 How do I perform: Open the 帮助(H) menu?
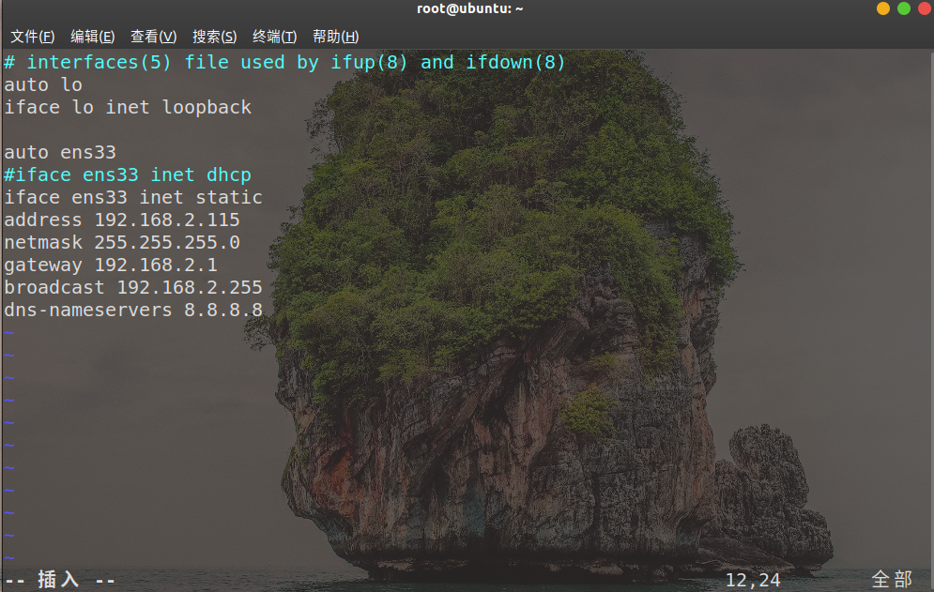tap(335, 37)
